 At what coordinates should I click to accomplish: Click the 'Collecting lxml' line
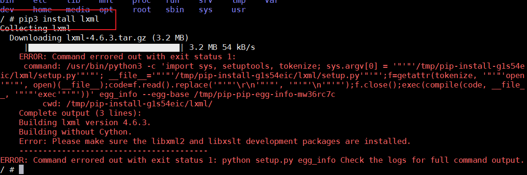[x=35, y=28]
